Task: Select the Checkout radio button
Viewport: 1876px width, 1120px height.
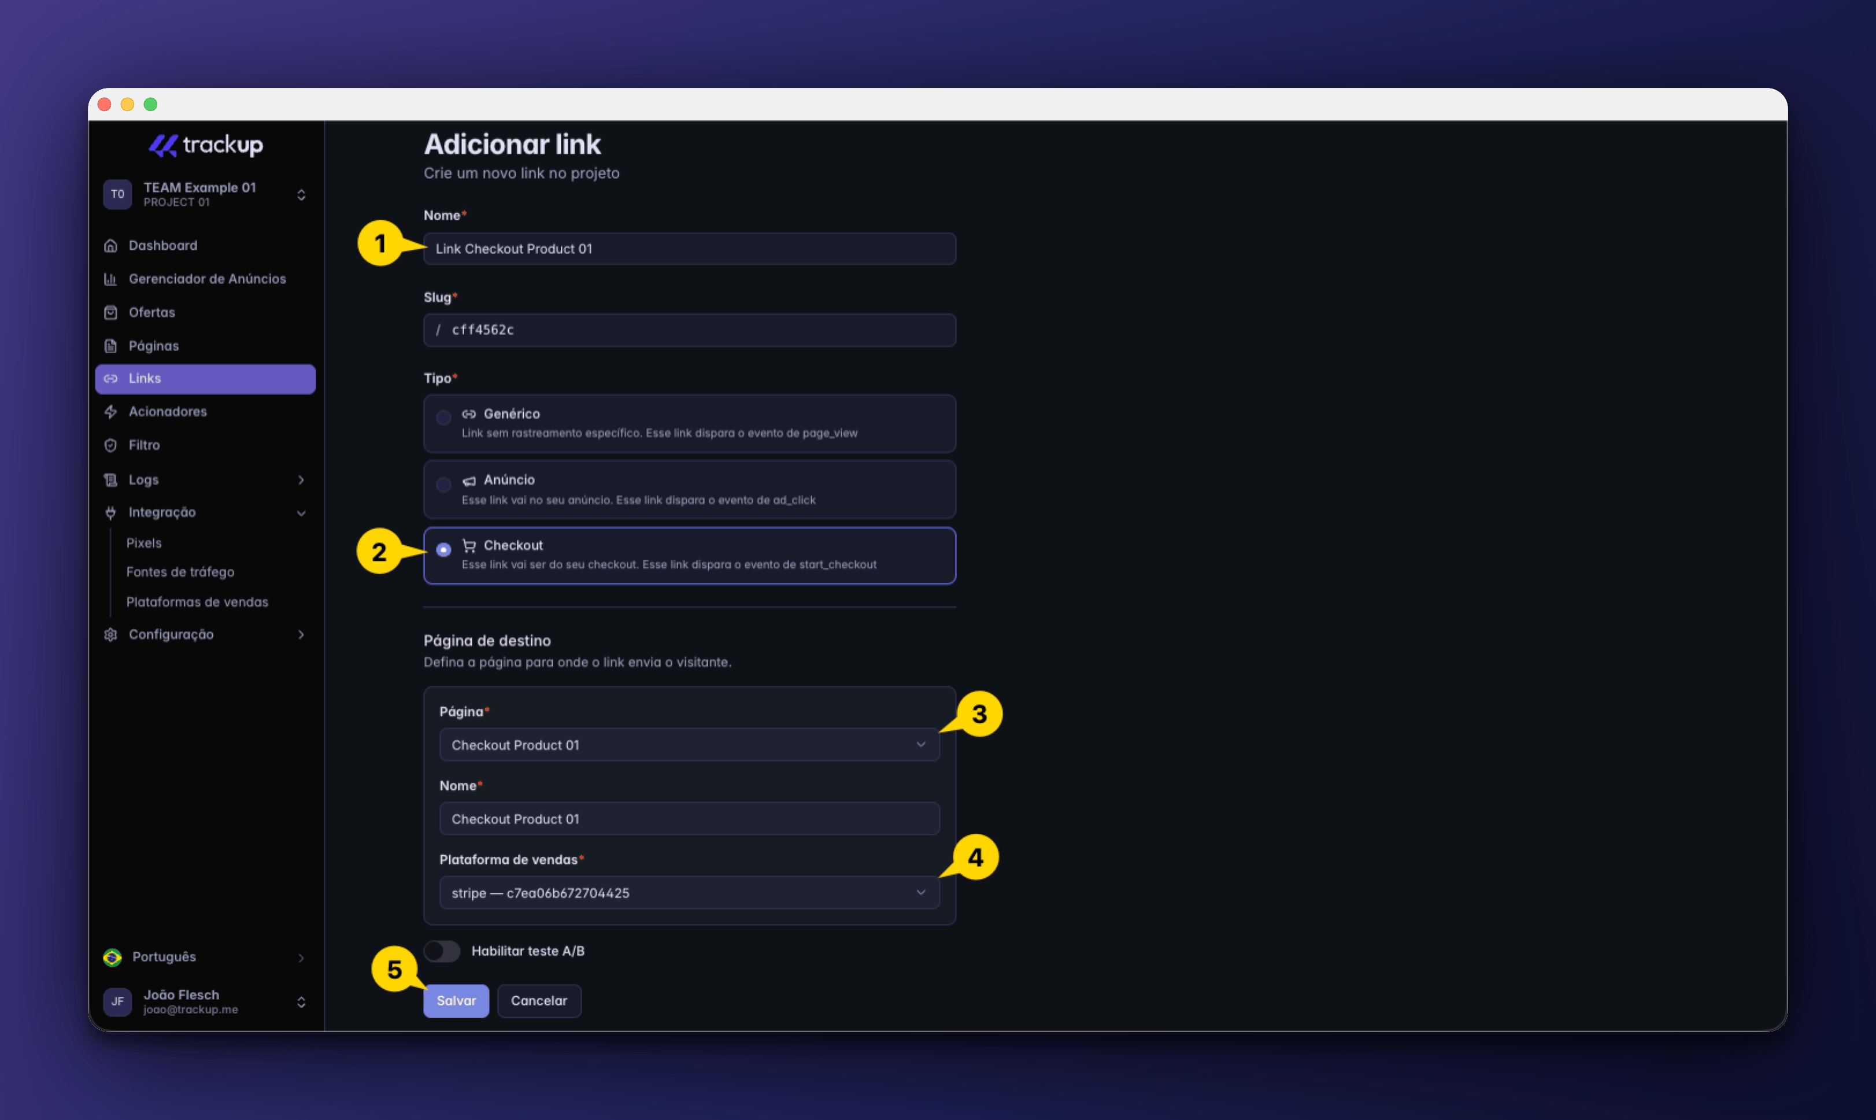Action: point(444,549)
